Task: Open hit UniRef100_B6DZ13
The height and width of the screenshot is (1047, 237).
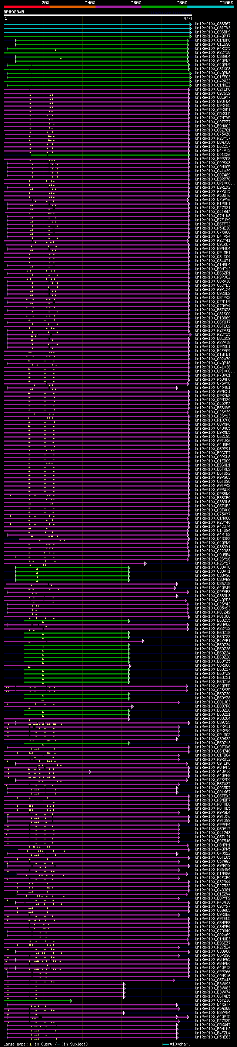Action: [x=213, y=742]
